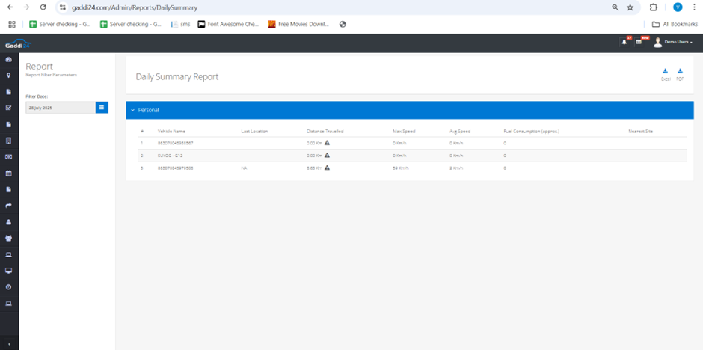Screen dimensions: 703x350
Task: Open the date picker button beside Filter Date
Action: (x=102, y=108)
